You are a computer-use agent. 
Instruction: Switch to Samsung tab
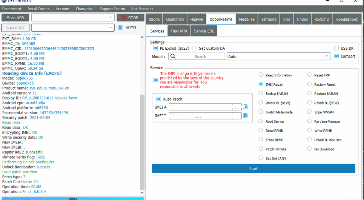269,19
